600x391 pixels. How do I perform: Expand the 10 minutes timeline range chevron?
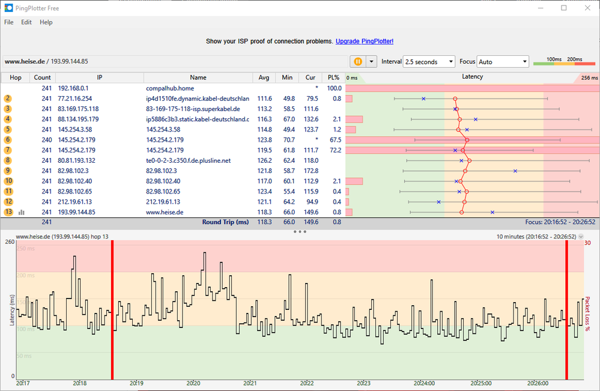581,237
